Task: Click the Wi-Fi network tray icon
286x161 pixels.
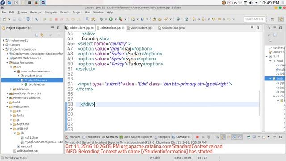Action: (x=240, y=3)
